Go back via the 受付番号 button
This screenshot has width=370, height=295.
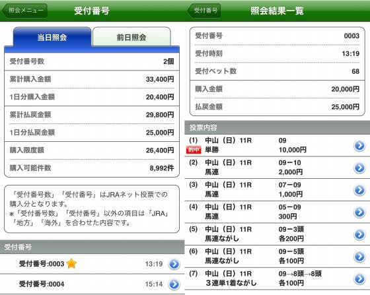(x=204, y=11)
